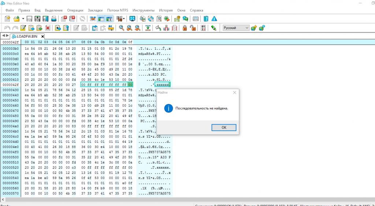Click the printer icon in the toolbar
The height and width of the screenshot is (206, 375).
pyautogui.click(x=53, y=19)
